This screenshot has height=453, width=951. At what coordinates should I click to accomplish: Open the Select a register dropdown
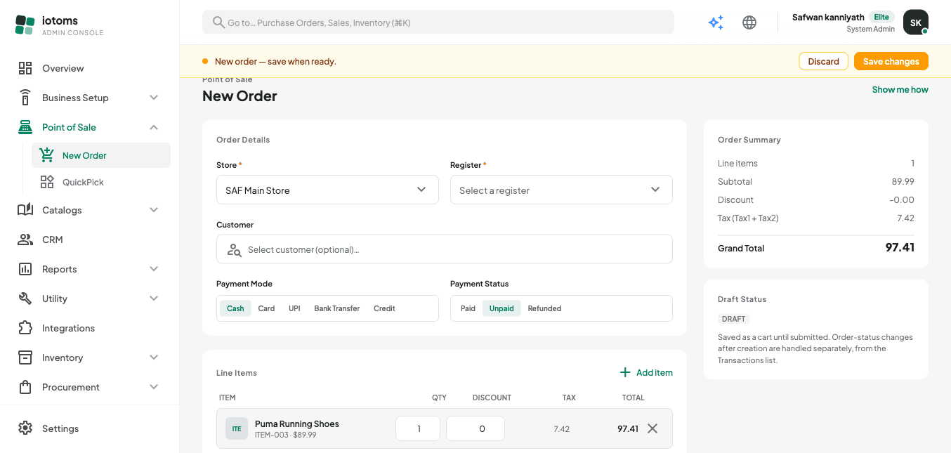pyautogui.click(x=561, y=190)
